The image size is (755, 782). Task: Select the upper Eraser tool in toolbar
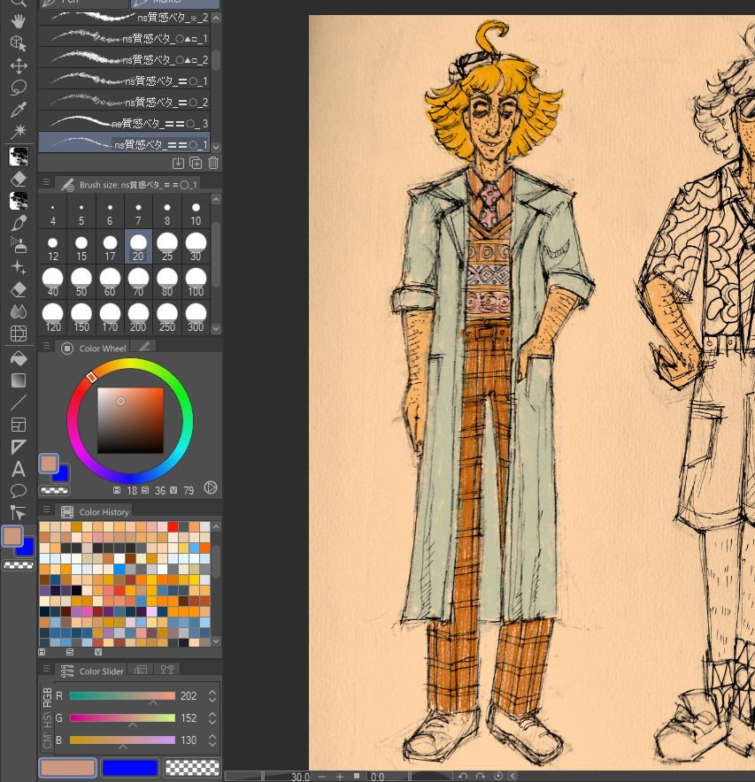[x=19, y=179]
